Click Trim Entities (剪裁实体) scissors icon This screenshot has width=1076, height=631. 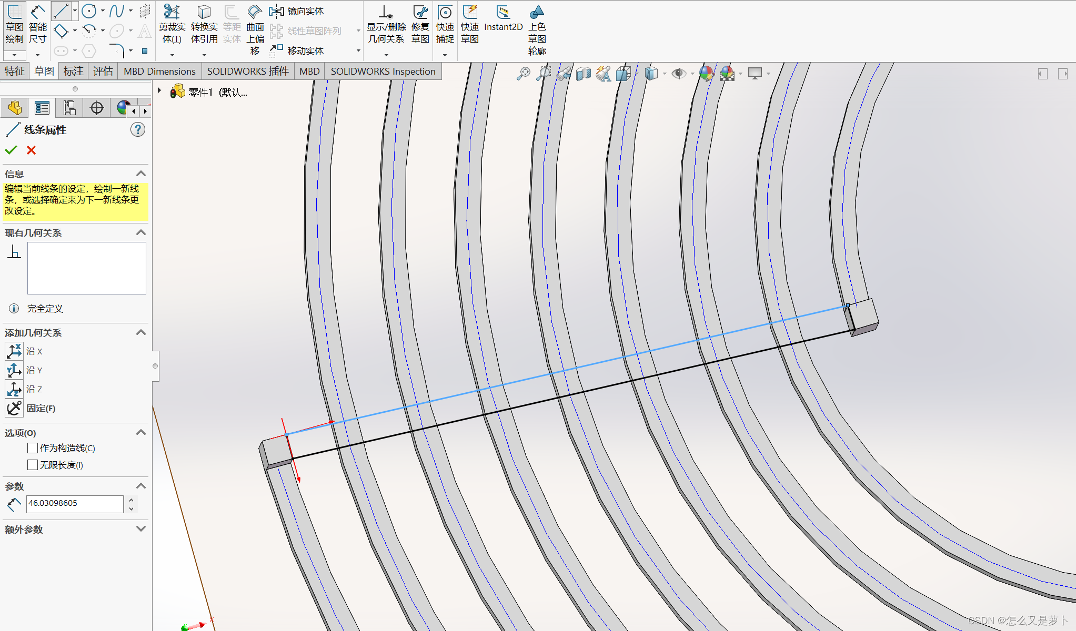pos(172,12)
